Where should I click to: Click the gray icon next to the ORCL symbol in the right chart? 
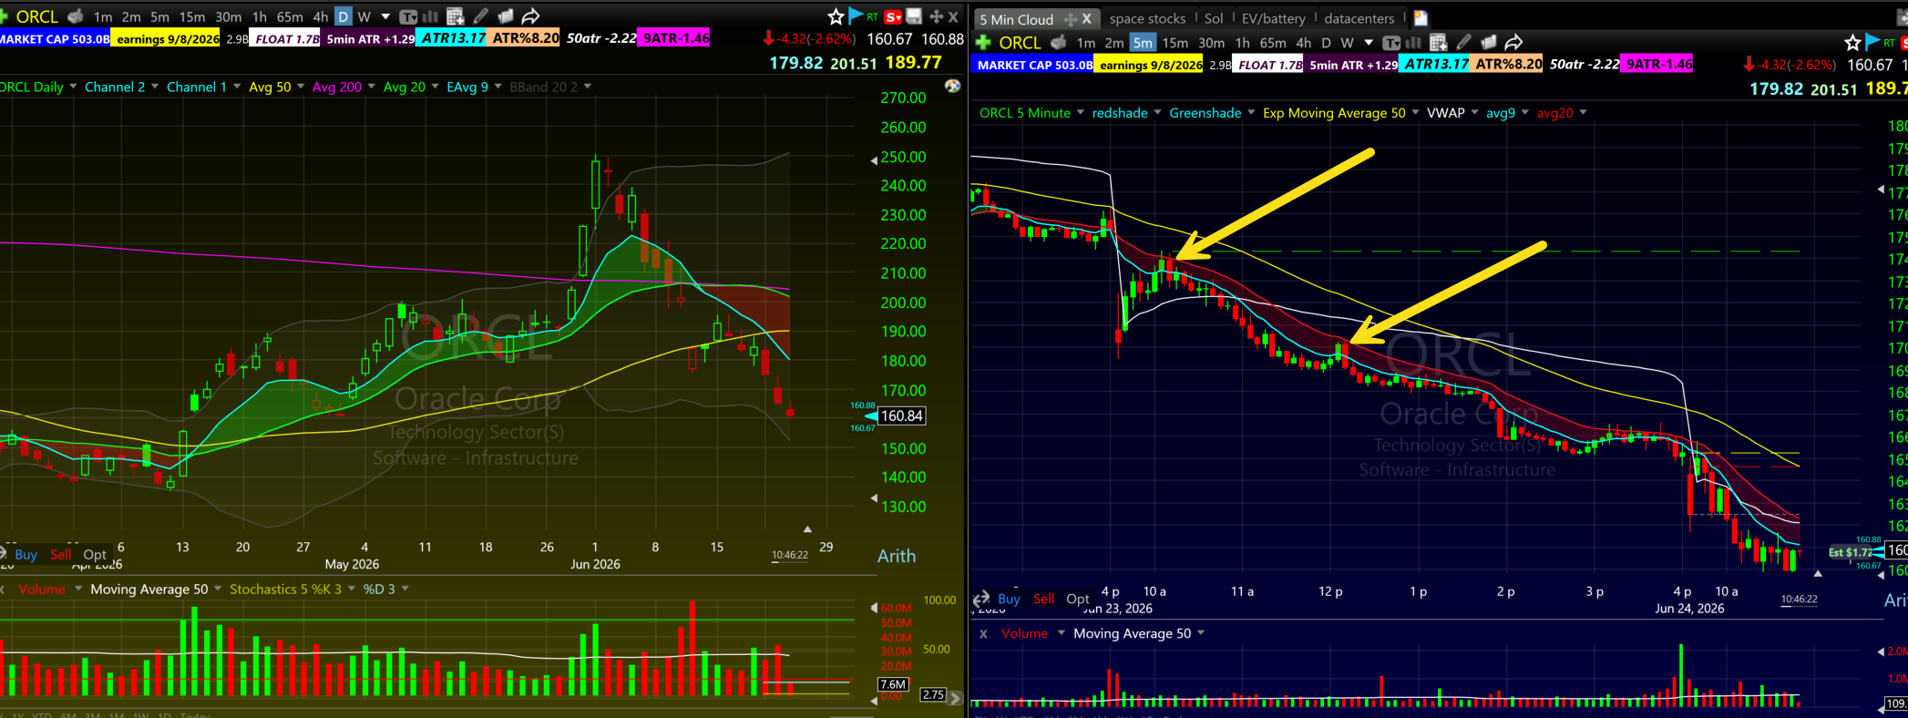coord(1058,43)
